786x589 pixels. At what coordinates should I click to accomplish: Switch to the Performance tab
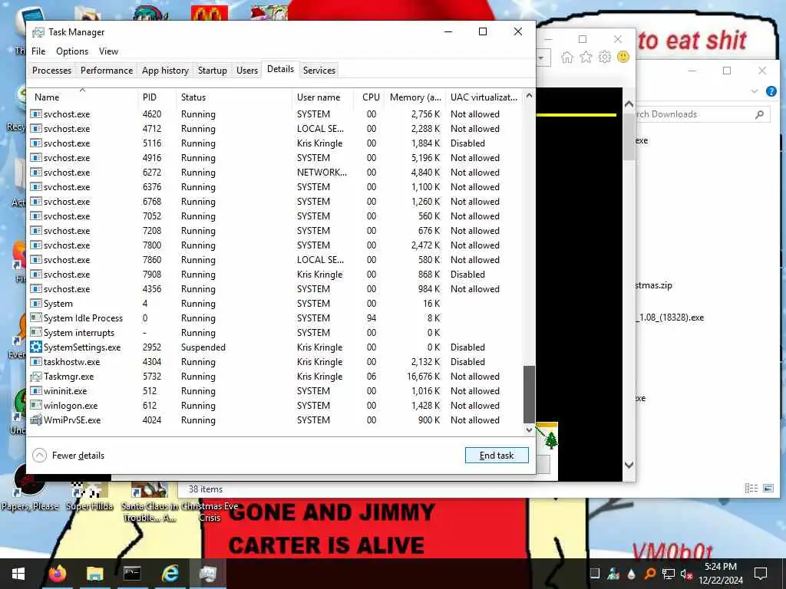pos(107,71)
